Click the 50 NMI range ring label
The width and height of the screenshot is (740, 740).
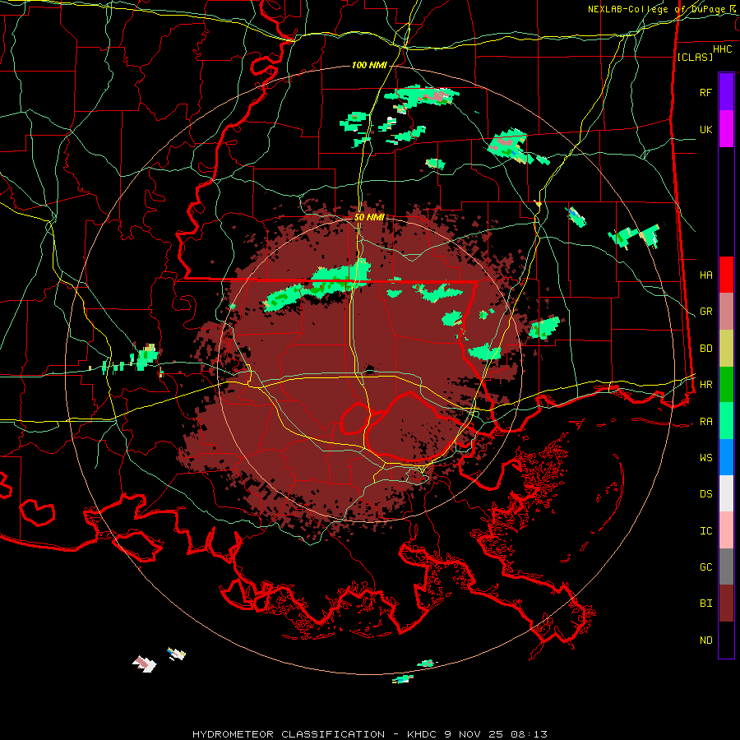(x=369, y=217)
